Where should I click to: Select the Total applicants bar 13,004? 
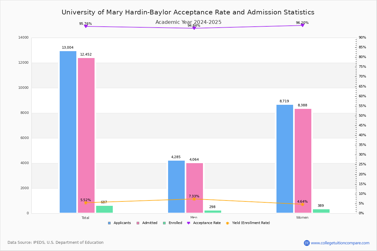pyautogui.click(x=68, y=132)
